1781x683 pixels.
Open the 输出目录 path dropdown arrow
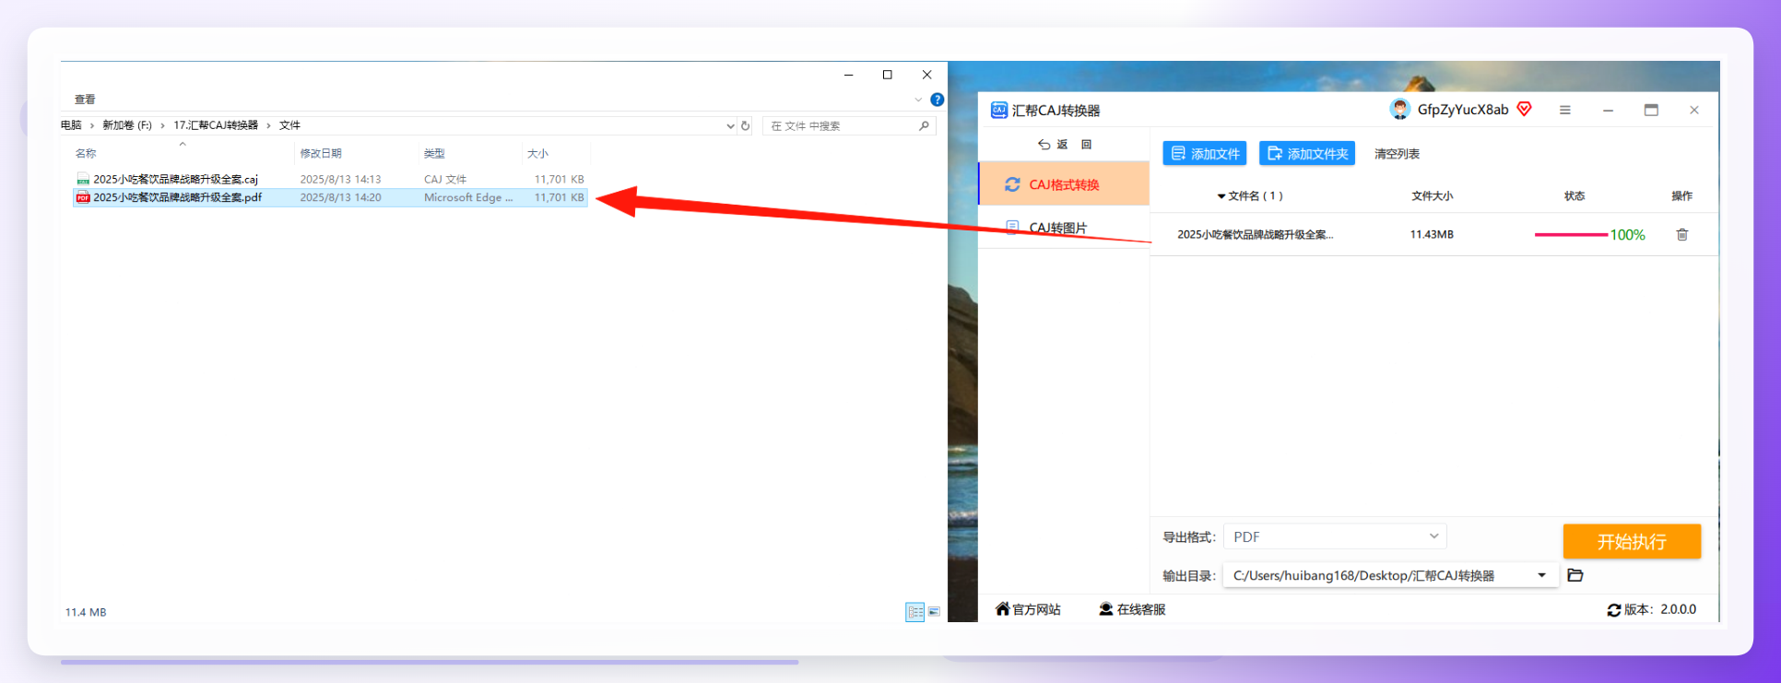pyautogui.click(x=1541, y=575)
